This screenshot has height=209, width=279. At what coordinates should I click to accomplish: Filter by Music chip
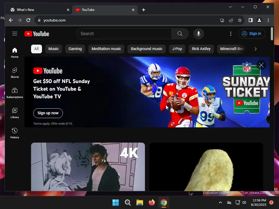point(54,49)
